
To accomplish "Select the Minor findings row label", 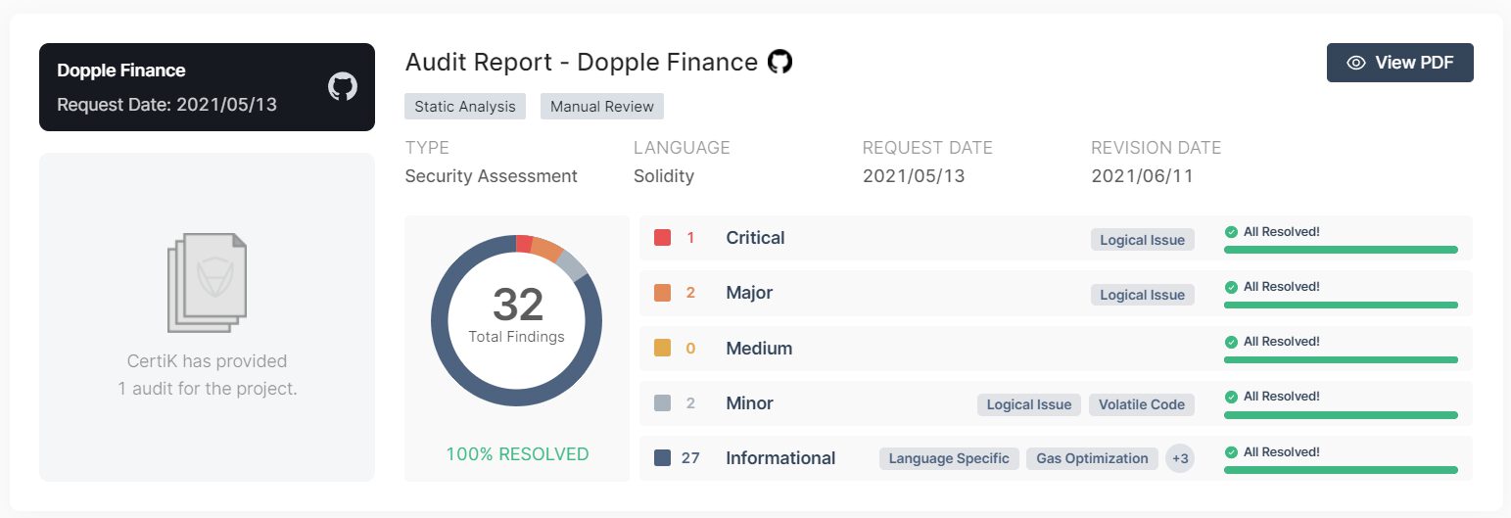I will 749,402.
